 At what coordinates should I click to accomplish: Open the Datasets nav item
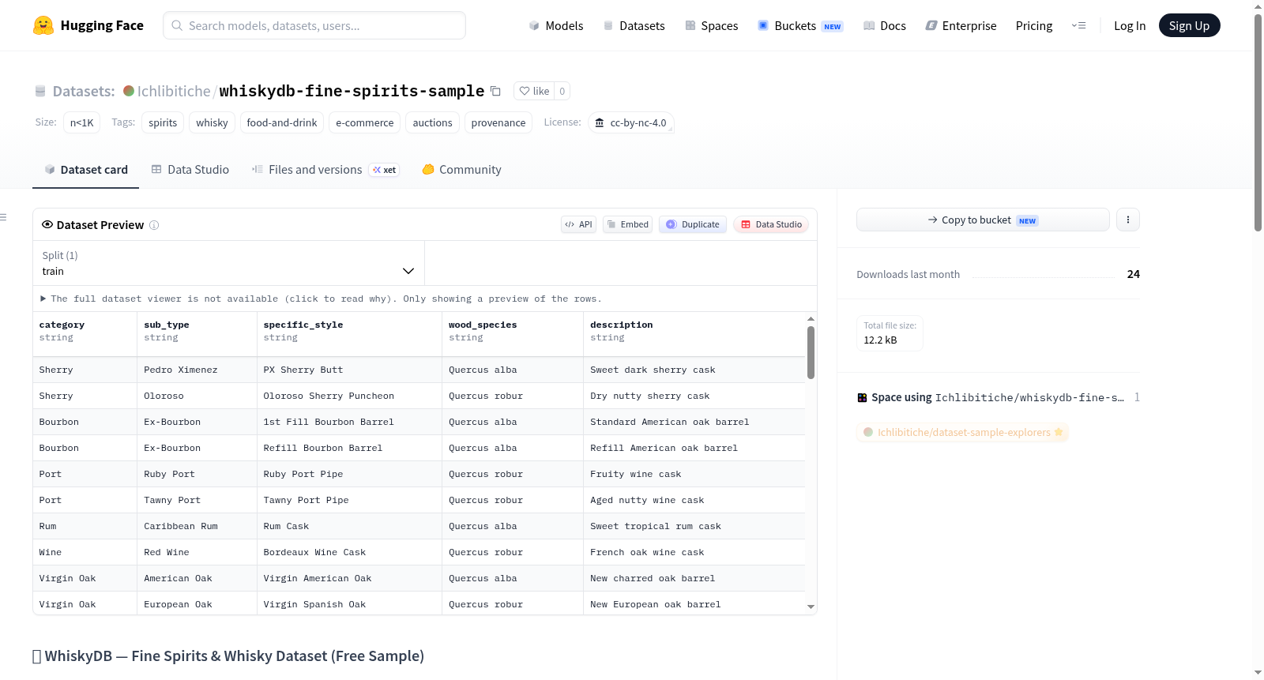pyautogui.click(x=634, y=25)
